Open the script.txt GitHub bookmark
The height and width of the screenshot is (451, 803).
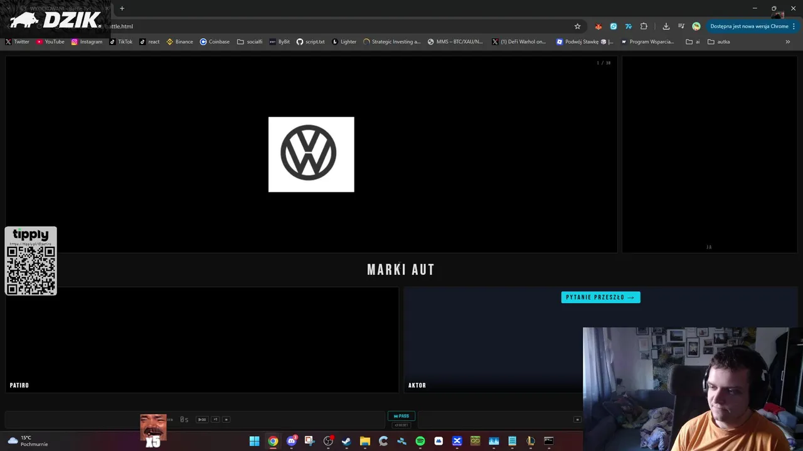point(311,42)
